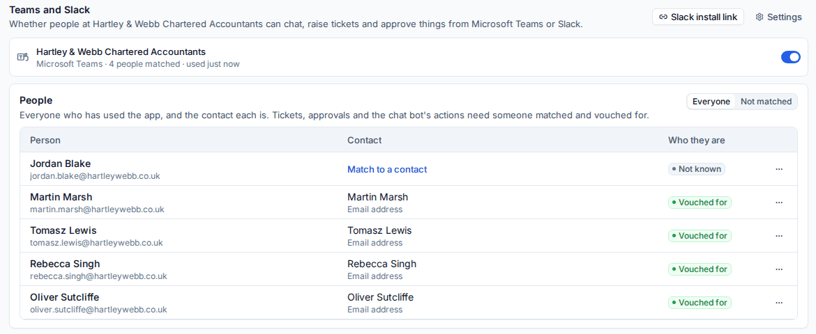Click the Microsoft Teams icon beside Hartley & Webb
Viewport: 816px width, 334px height.
23,57
